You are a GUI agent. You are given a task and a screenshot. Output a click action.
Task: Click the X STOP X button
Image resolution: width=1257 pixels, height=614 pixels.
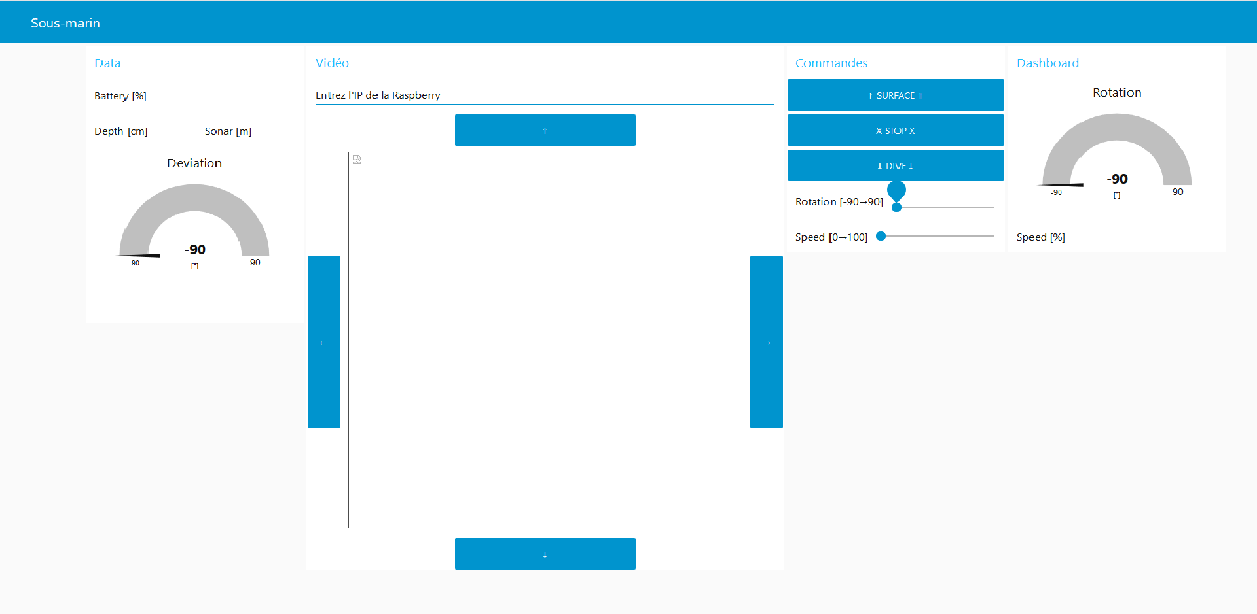point(896,130)
